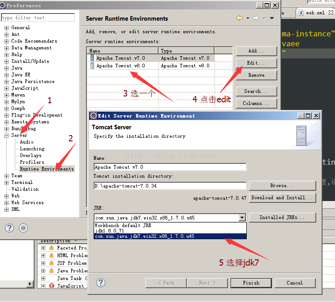335x302 pixels.
Task: Click the warning icon for HTML Problem
Action: [52, 255]
